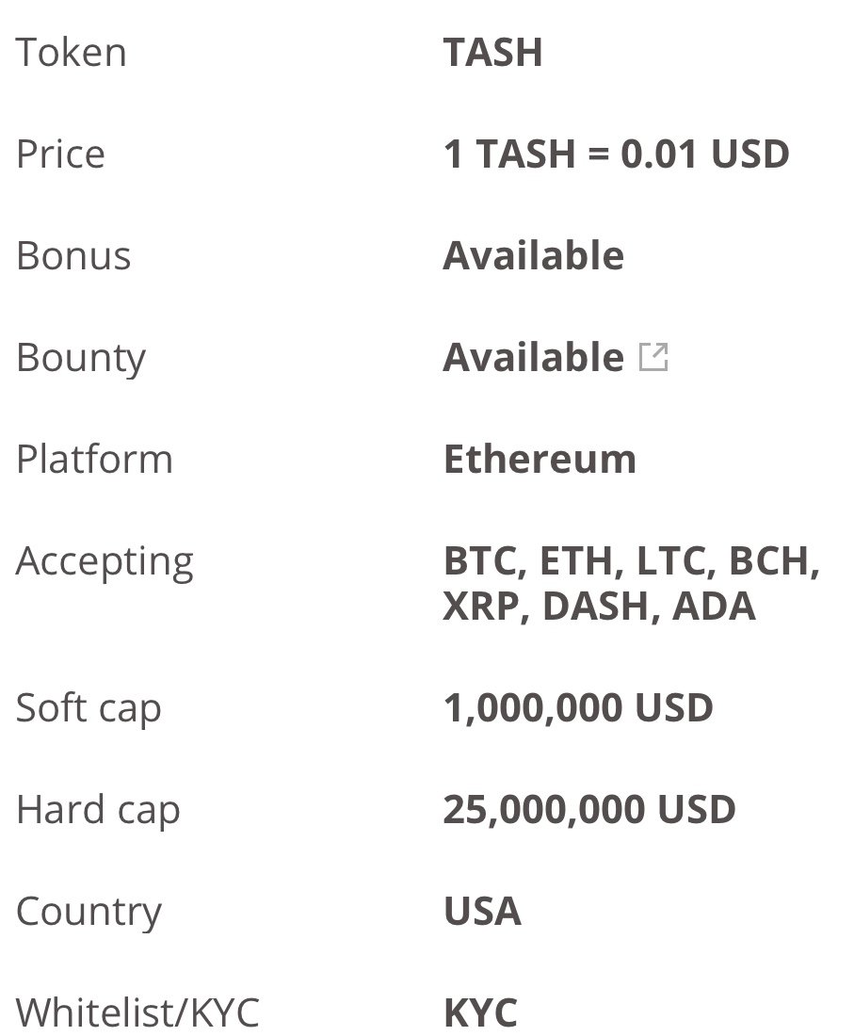The height and width of the screenshot is (1036, 854).
Task: Click the KYC value beside Whitelist/KYC
Action: (480, 1012)
